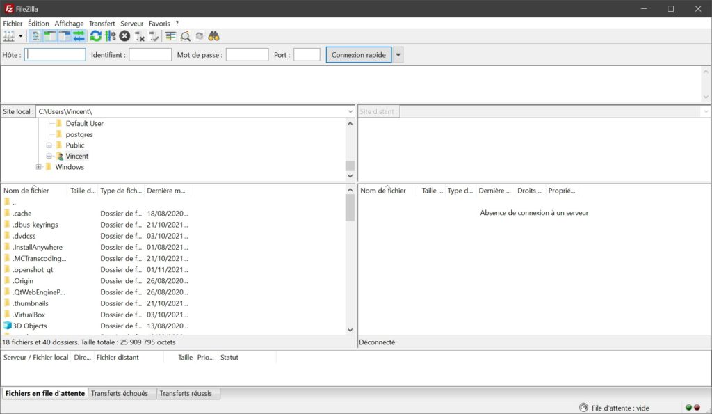712x414 pixels.
Task: Click the reconnect to last server icon
Action: [x=154, y=36]
